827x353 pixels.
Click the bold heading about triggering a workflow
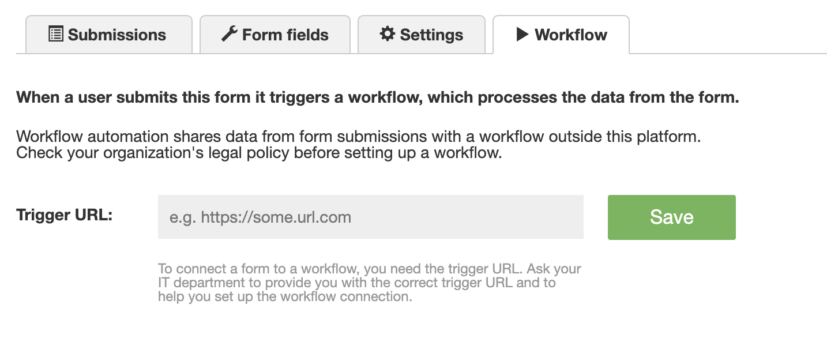pyautogui.click(x=378, y=97)
